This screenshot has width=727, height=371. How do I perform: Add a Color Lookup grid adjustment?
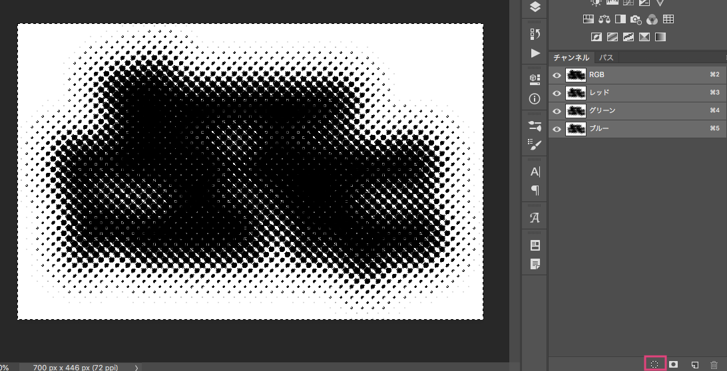pyautogui.click(x=668, y=19)
